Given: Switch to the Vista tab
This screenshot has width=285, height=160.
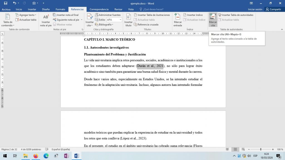Looking at the screenshot, I should pyautogui.click(x=131, y=9).
